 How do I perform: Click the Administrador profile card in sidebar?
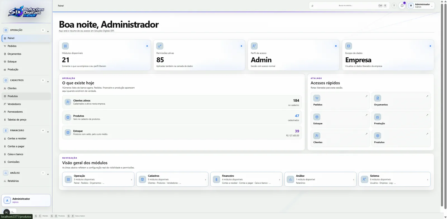pyautogui.click(x=26, y=200)
